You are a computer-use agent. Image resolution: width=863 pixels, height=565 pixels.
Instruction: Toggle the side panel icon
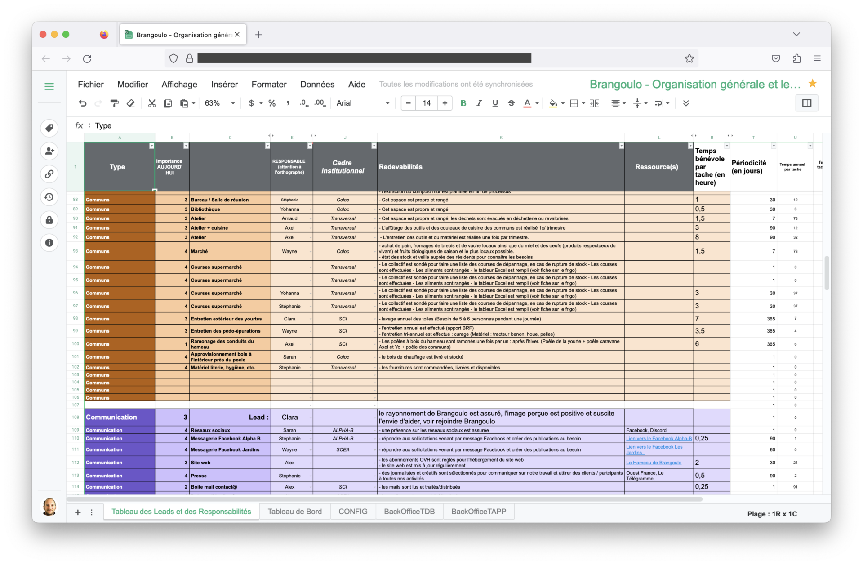(x=807, y=103)
